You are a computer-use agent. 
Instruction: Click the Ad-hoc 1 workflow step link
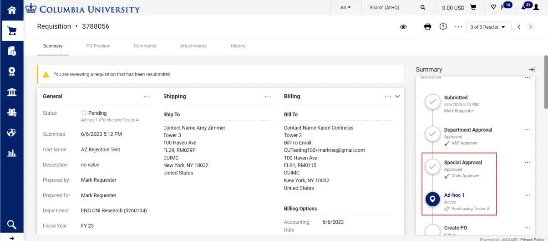(454, 195)
